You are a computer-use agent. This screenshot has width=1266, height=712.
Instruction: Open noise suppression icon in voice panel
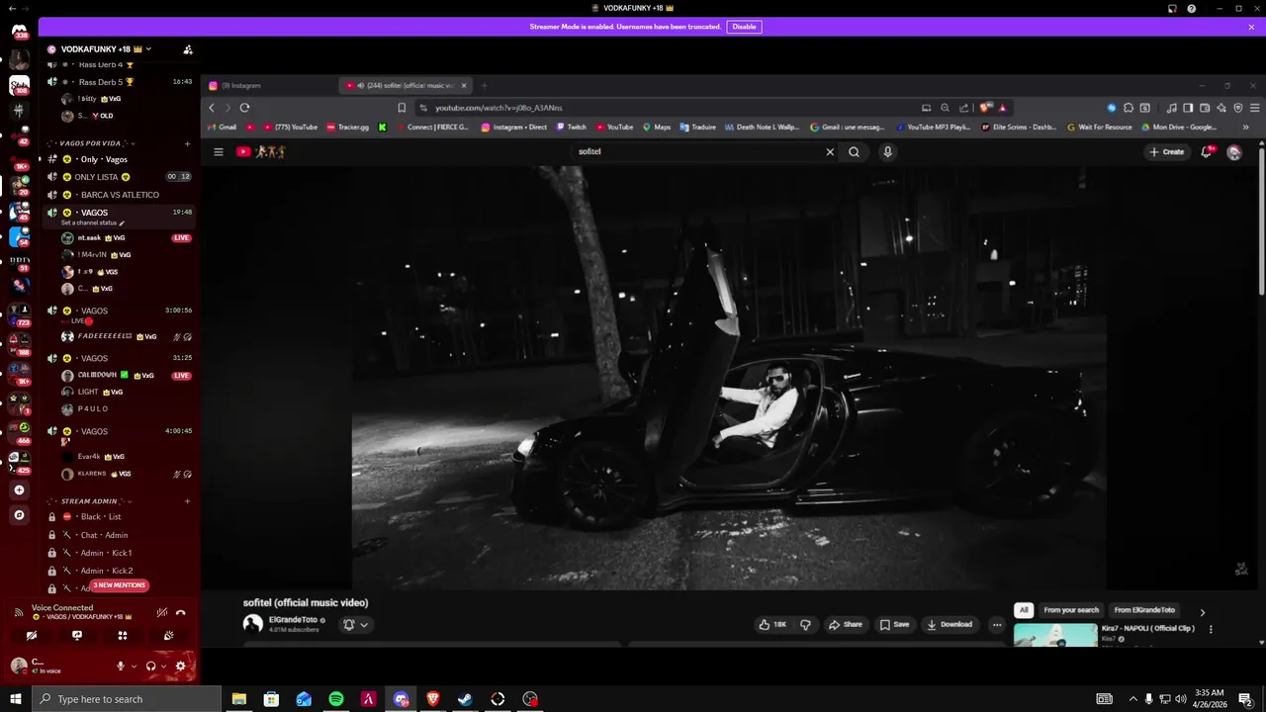click(162, 613)
